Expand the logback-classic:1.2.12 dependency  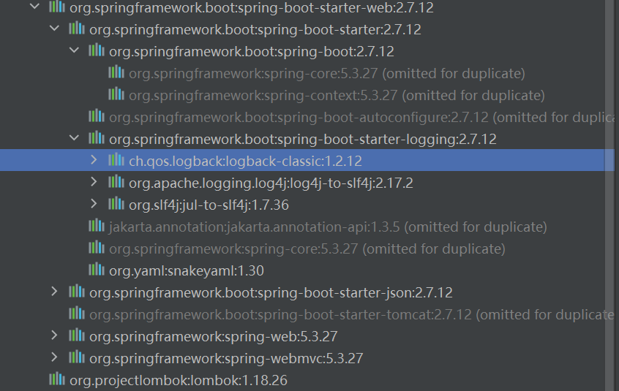point(94,159)
